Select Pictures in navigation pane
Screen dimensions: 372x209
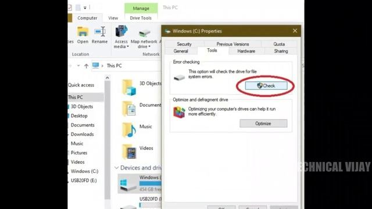tap(79, 153)
